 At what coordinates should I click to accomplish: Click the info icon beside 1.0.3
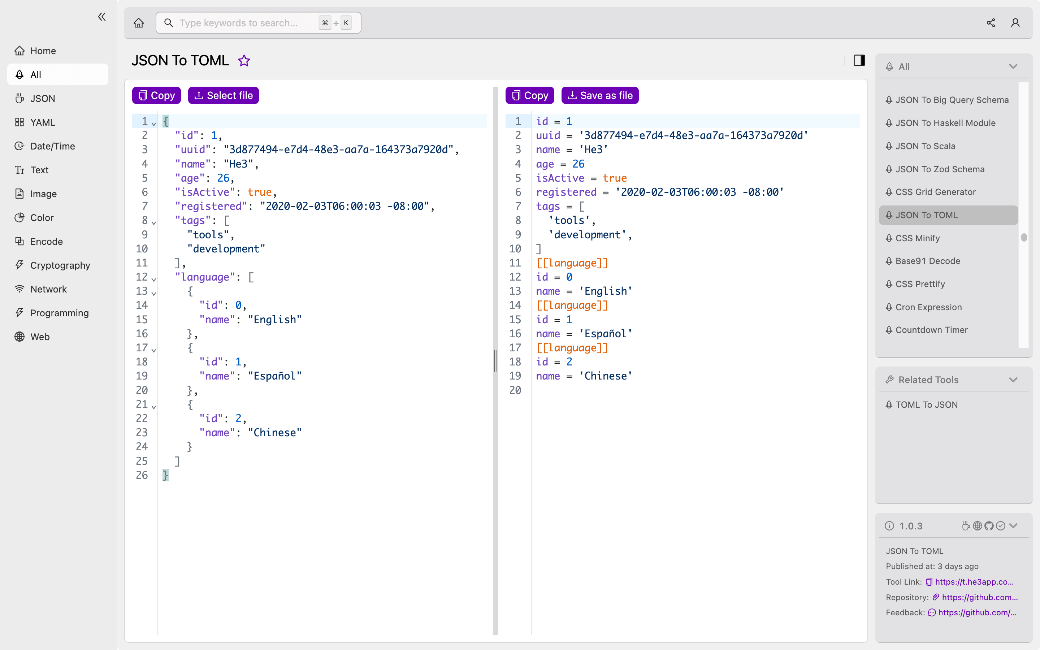coord(889,526)
